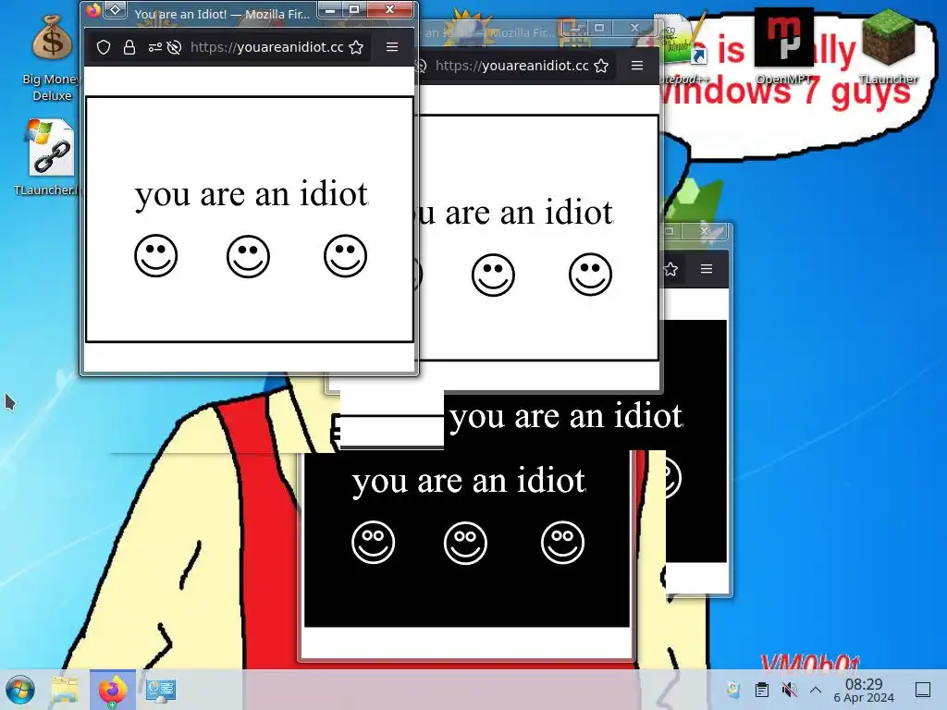
Task: Select the TLauncher shortcut file on left desktop
Action: [48, 157]
